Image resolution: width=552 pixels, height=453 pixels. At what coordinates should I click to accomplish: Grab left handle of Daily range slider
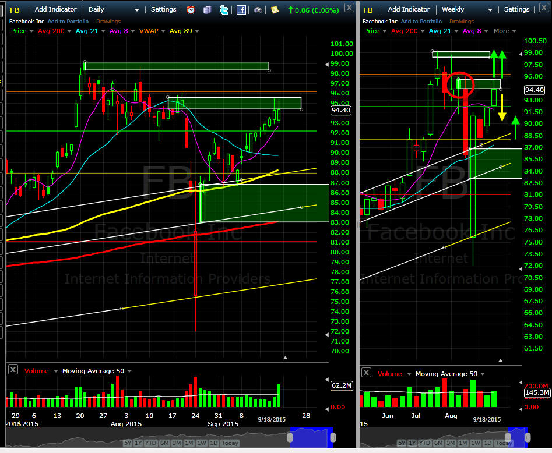click(x=290, y=437)
